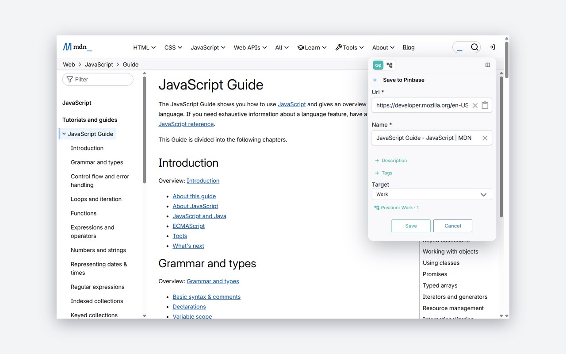Jump to Typed arrays in page contents
Viewport: 566px width, 354px height.
point(440,285)
